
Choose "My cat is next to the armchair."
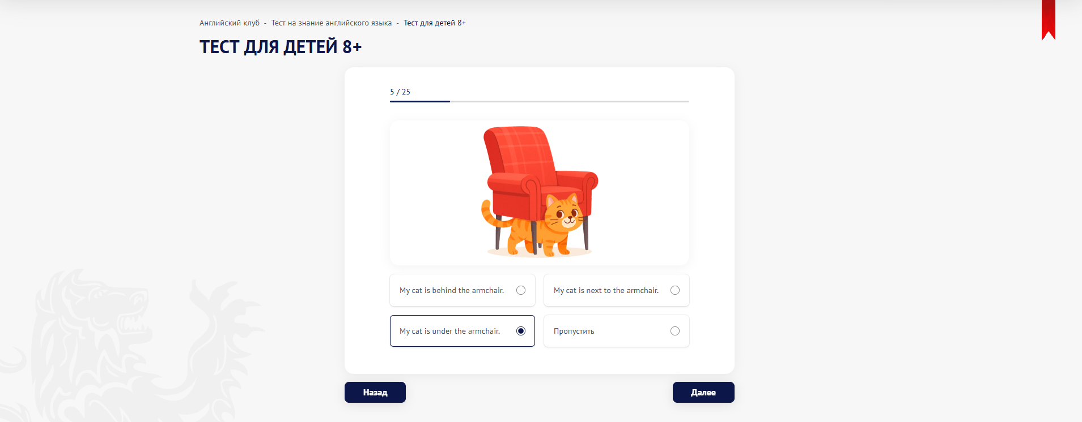[x=616, y=290]
